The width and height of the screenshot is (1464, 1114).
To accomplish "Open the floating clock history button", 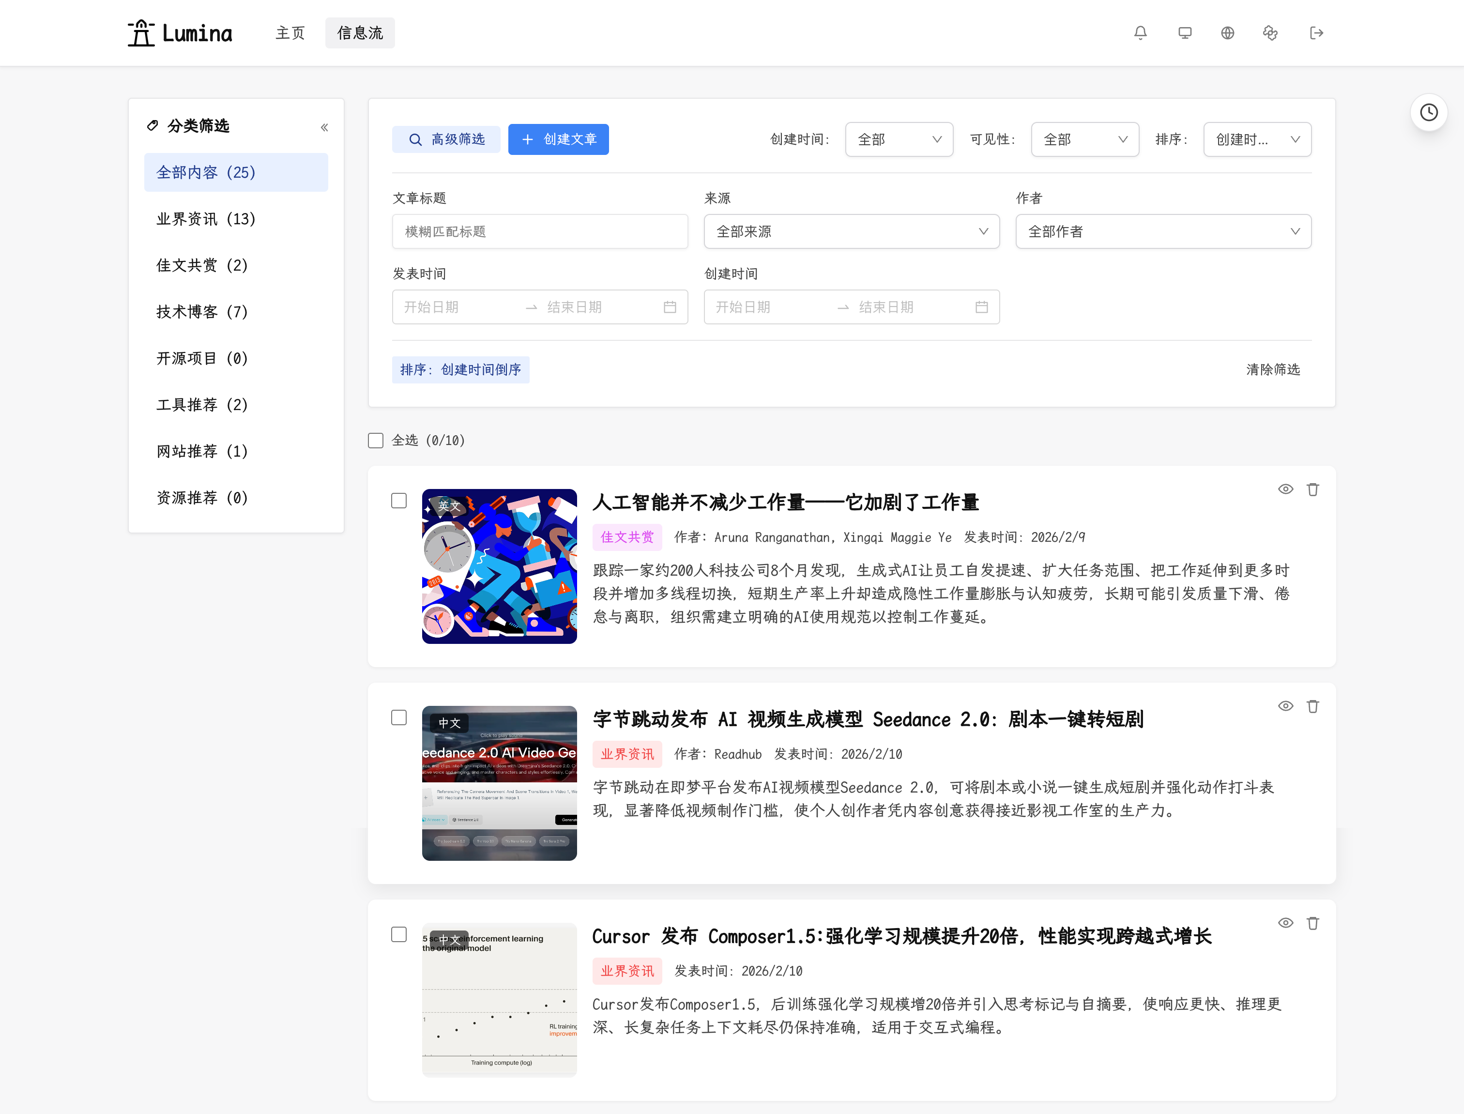I will click(x=1429, y=112).
